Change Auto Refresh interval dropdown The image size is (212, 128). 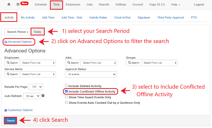point(32,96)
